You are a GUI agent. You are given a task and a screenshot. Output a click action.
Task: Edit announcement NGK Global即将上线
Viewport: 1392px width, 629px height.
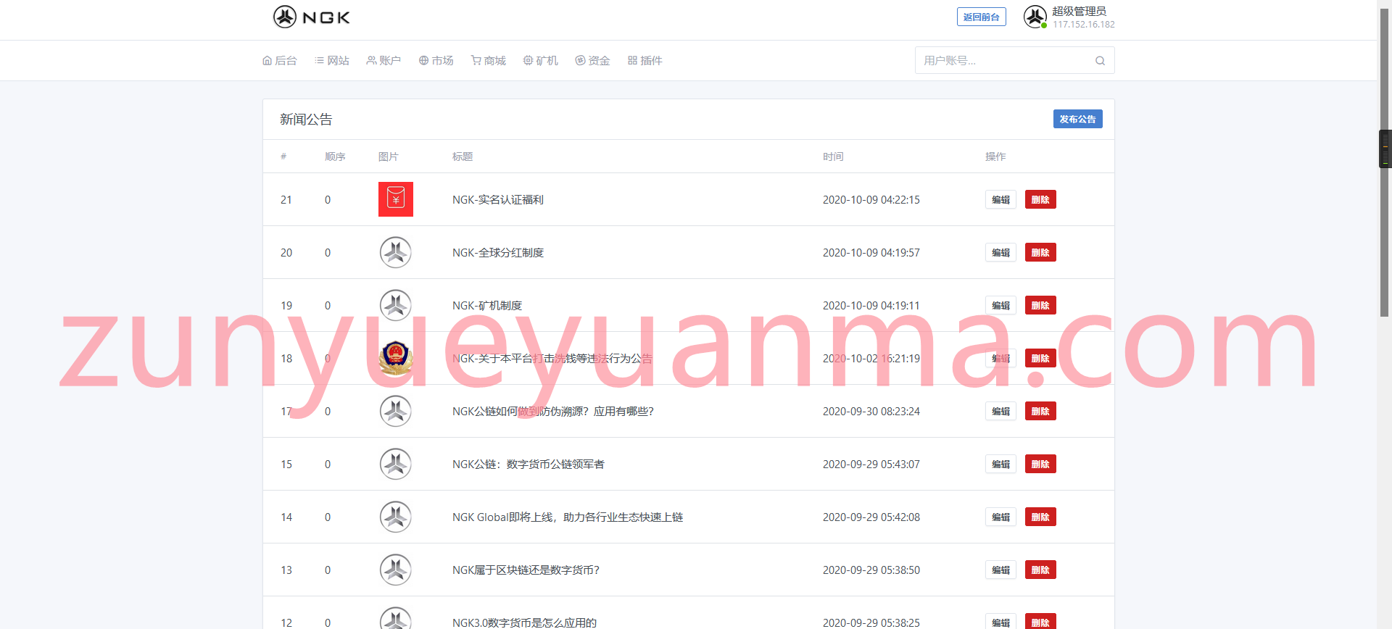[1000, 517]
